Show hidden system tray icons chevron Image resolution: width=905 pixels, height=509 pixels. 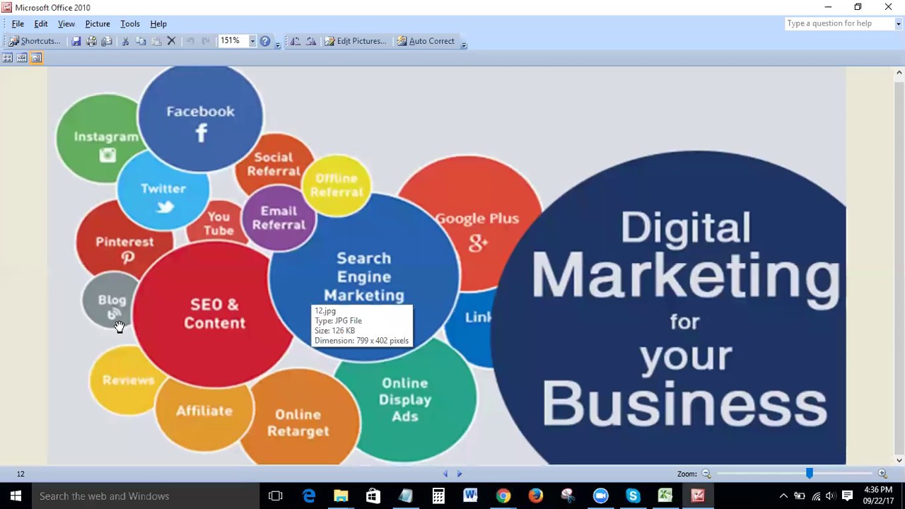point(783,496)
